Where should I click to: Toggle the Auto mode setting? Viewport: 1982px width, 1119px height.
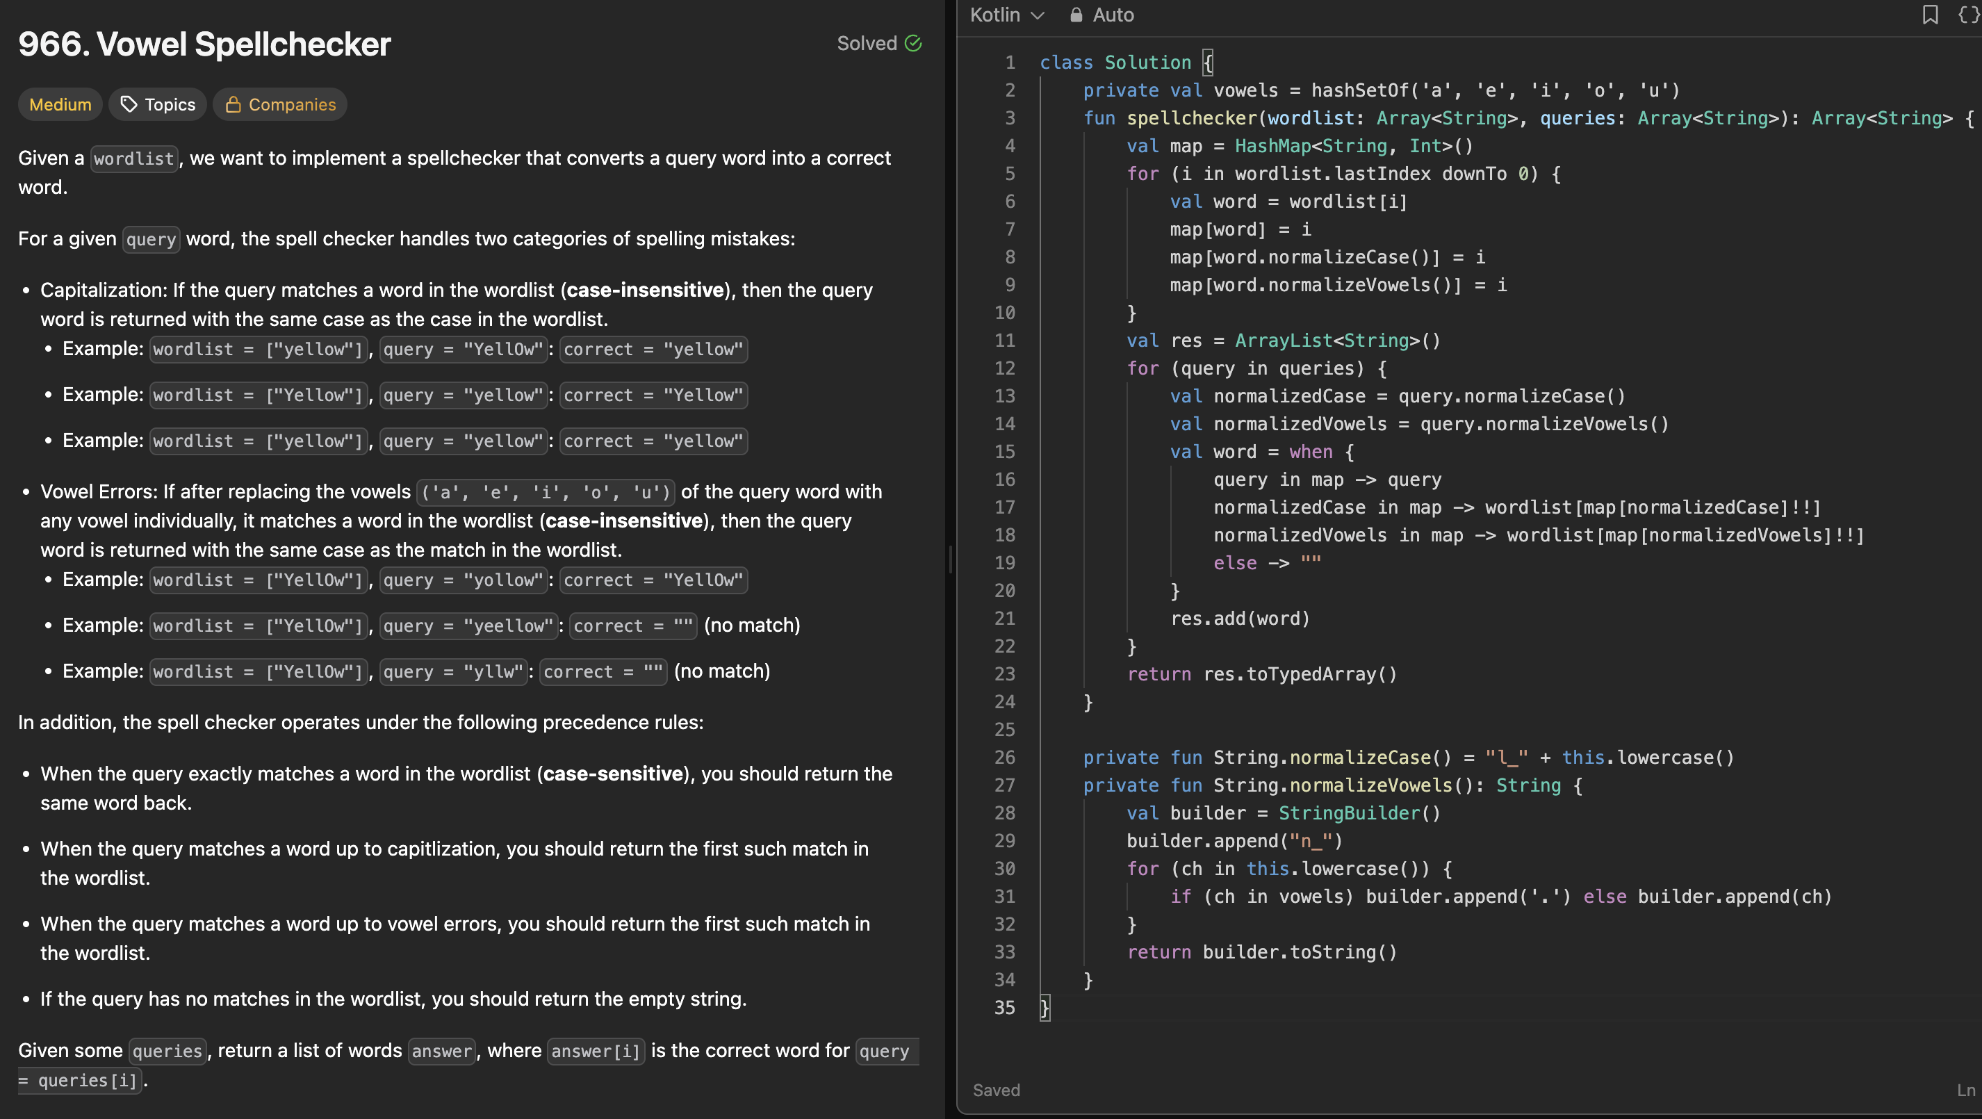click(x=1113, y=15)
